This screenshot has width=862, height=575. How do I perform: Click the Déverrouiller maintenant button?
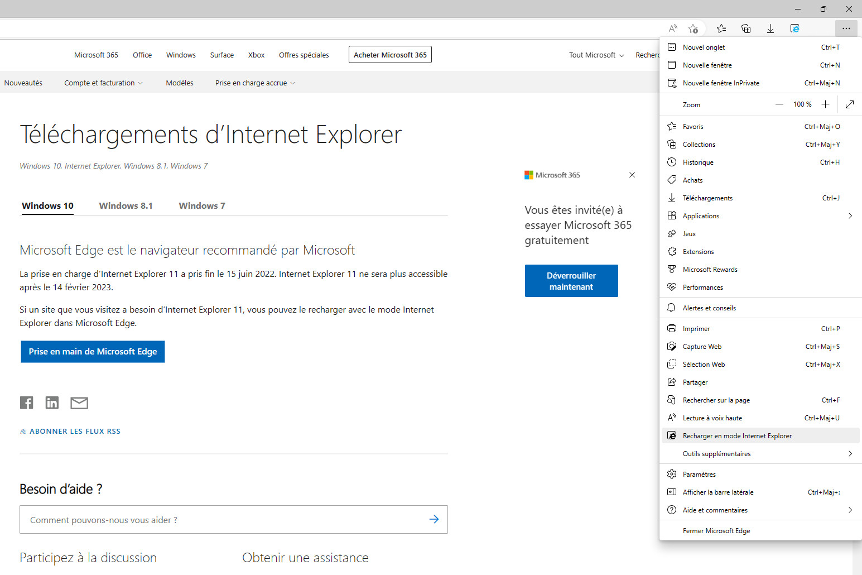point(571,281)
